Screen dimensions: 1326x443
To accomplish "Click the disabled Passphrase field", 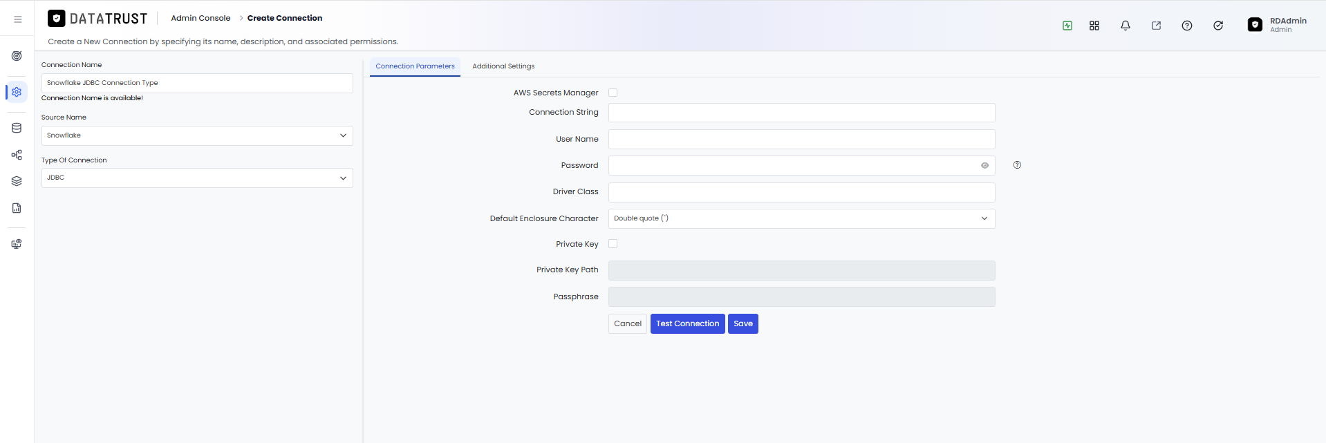I will (801, 296).
